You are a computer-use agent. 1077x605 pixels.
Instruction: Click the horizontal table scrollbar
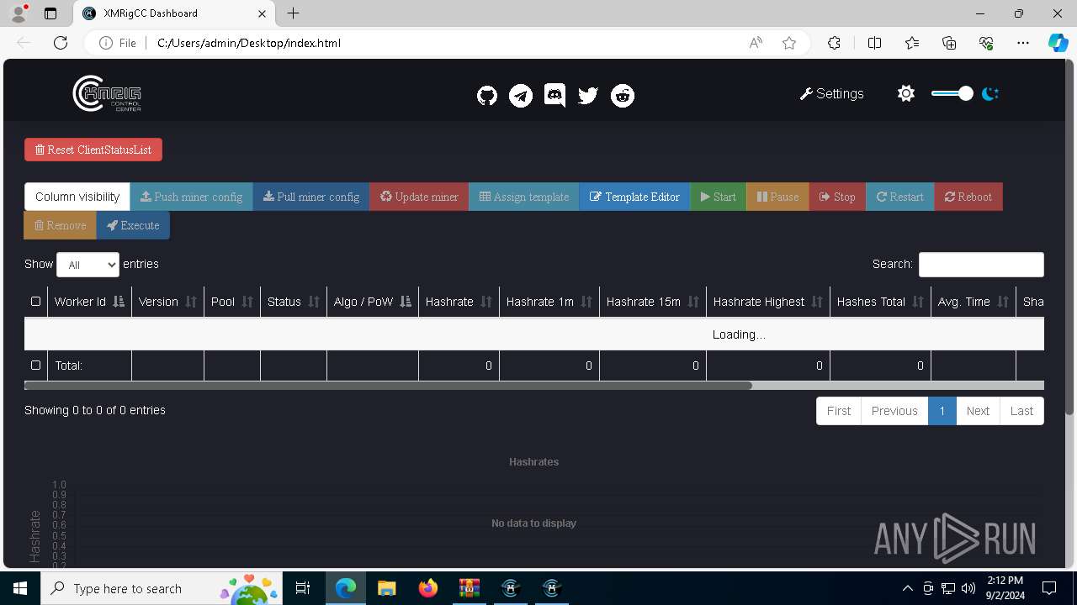point(388,386)
